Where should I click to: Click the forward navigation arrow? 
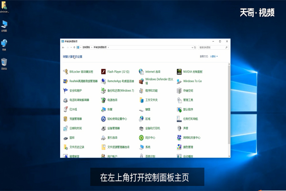click(68, 48)
